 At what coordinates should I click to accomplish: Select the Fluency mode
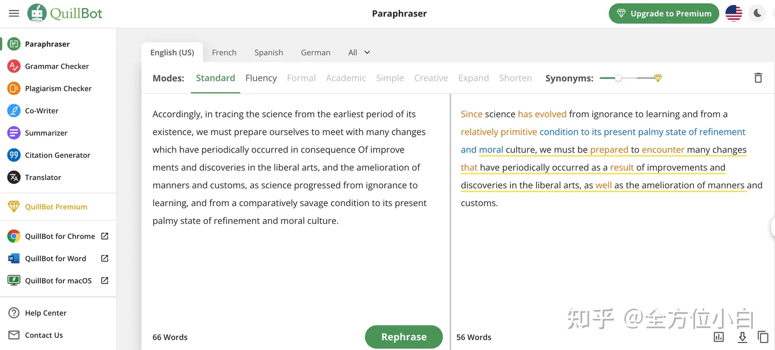[261, 78]
